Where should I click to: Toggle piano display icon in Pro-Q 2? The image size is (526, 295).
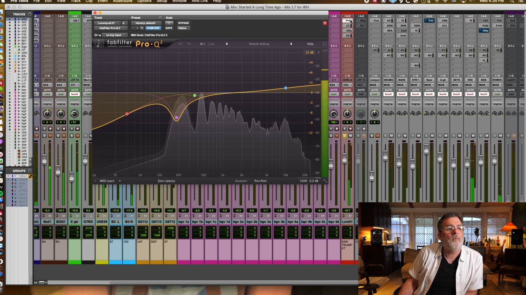click(94, 175)
